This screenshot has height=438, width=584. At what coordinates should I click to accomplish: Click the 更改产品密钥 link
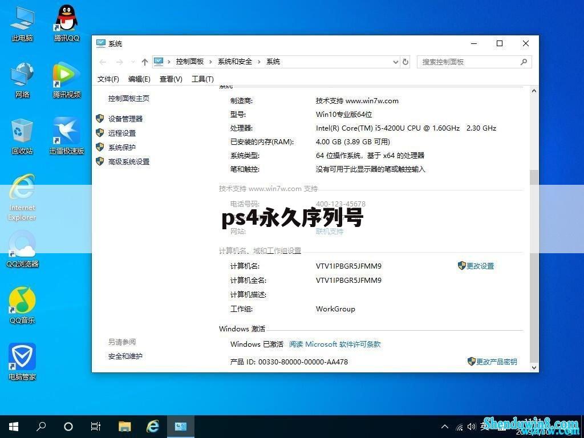497,362
